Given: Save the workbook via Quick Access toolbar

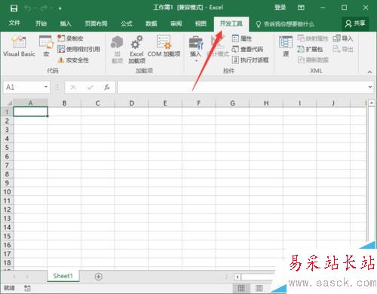Looking at the screenshot, I should tap(14, 8).
